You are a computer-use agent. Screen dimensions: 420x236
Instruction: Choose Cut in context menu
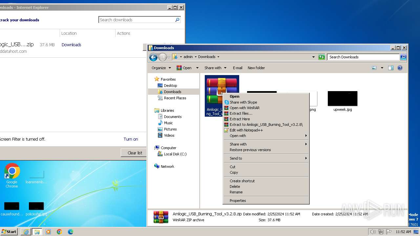(x=266, y=167)
